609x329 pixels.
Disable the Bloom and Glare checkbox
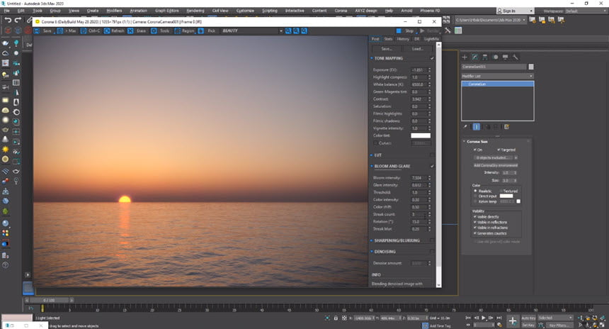pos(432,166)
